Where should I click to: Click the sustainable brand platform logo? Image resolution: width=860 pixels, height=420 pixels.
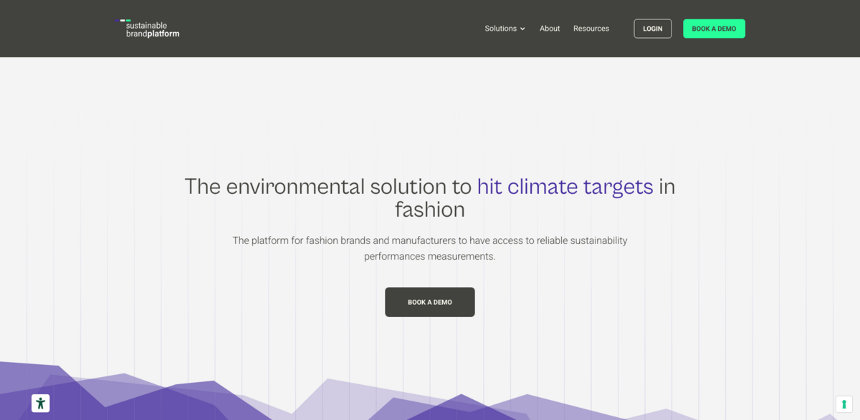tap(147, 29)
